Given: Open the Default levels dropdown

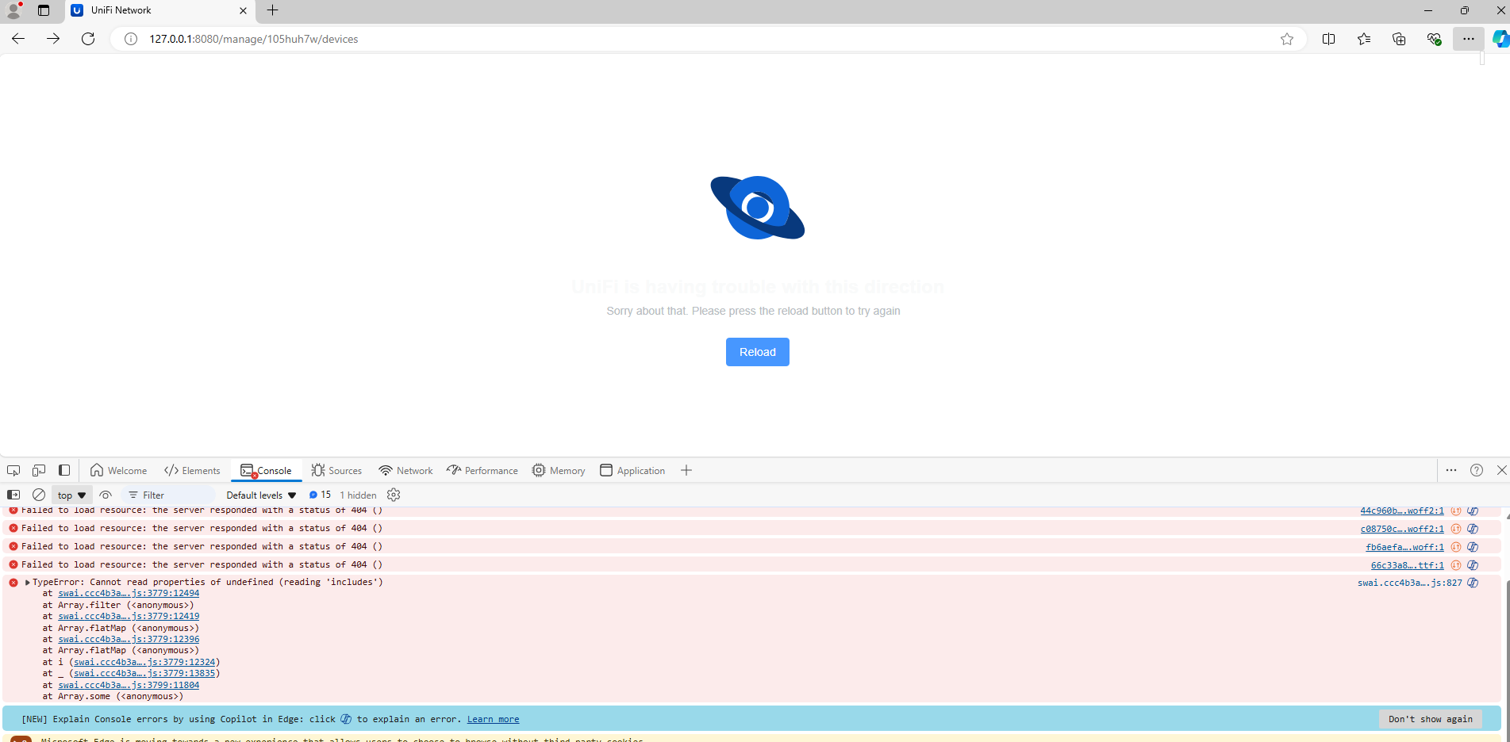Looking at the screenshot, I should (x=261, y=495).
